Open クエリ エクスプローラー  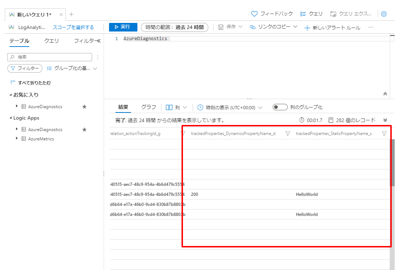point(351,14)
